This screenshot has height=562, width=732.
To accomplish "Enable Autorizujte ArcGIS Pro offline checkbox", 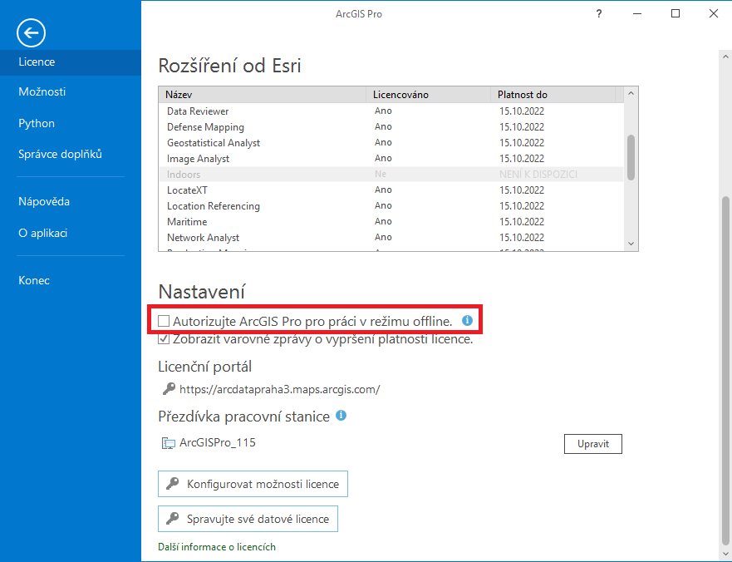I will [x=164, y=321].
